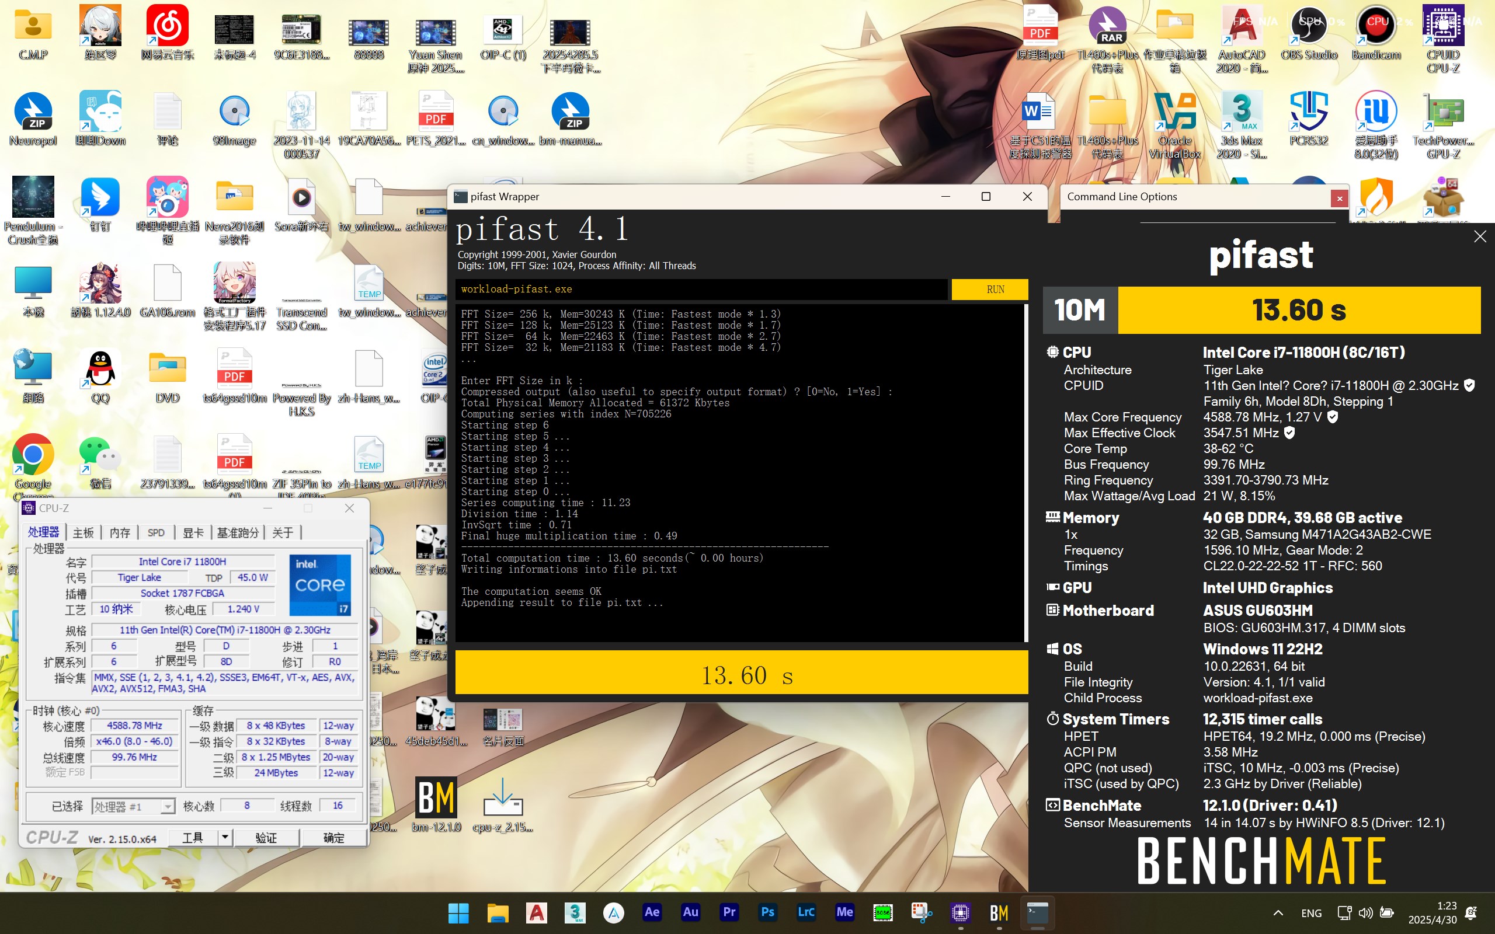Screen dimensions: 1495x934
Task: Open the Bandicam desktop shortcut
Action: [1376, 33]
